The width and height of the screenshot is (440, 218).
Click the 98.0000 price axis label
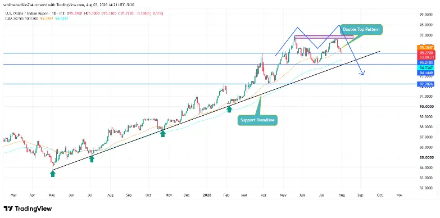coord(427,25)
